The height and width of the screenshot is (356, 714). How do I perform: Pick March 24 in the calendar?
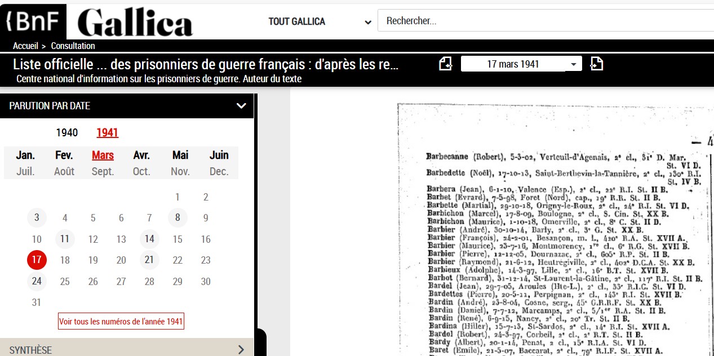point(37,281)
